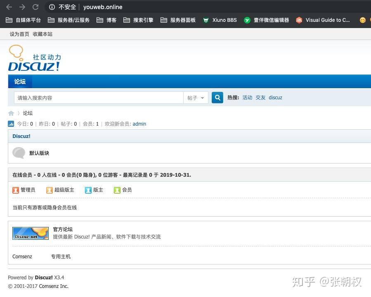Click the 专用主机 friend link
The width and height of the screenshot is (371, 297).
(61, 256)
